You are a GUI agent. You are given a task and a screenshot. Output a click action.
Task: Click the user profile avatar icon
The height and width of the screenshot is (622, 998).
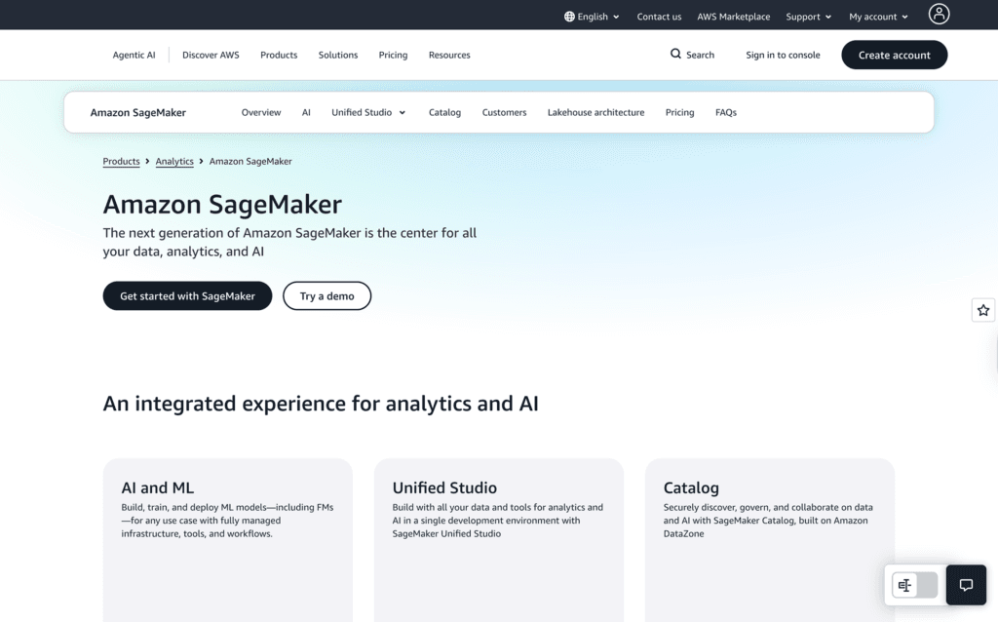[x=939, y=14]
